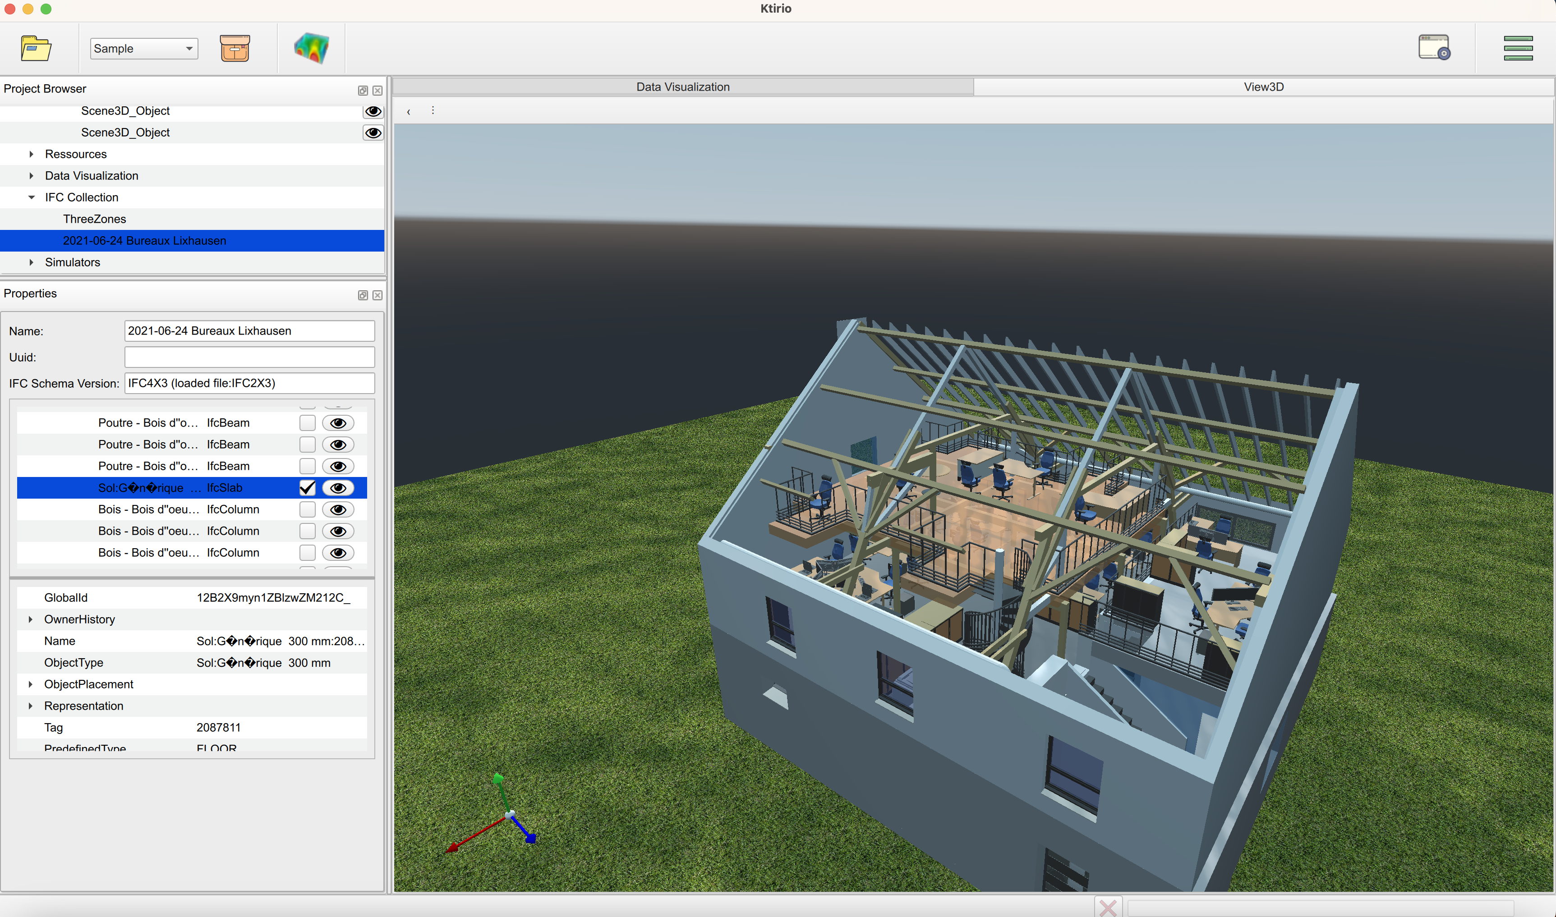Click the orange archive box icon
The width and height of the screenshot is (1556, 917).
click(235, 48)
